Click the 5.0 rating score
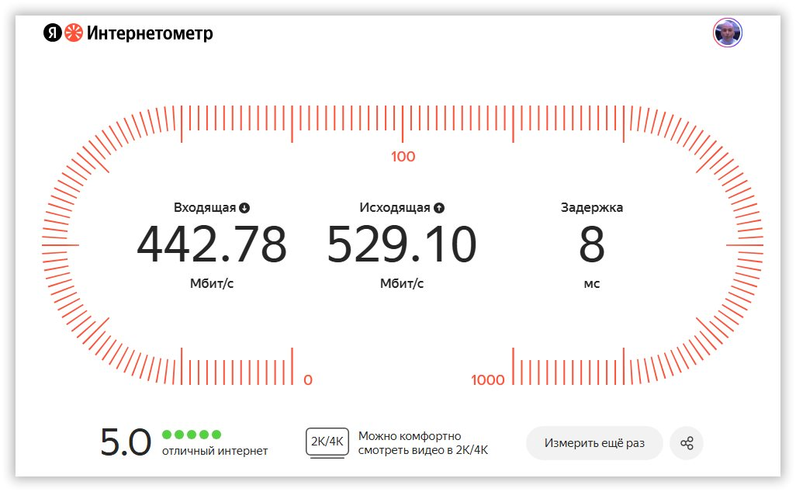The image size is (796, 492). 126,442
